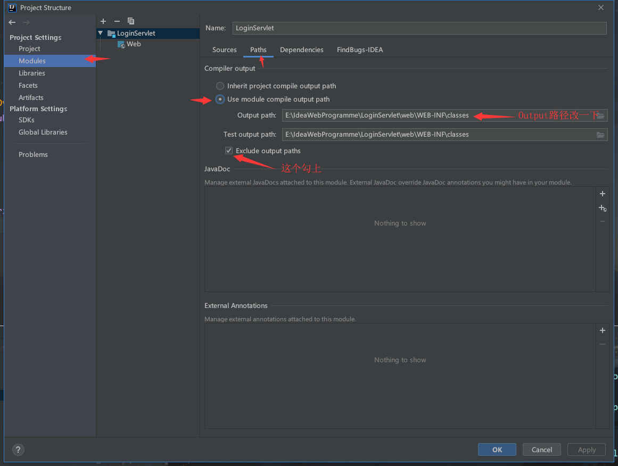The image size is (618, 466).
Task: Click the back navigation arrow
Action: (12, 22)
